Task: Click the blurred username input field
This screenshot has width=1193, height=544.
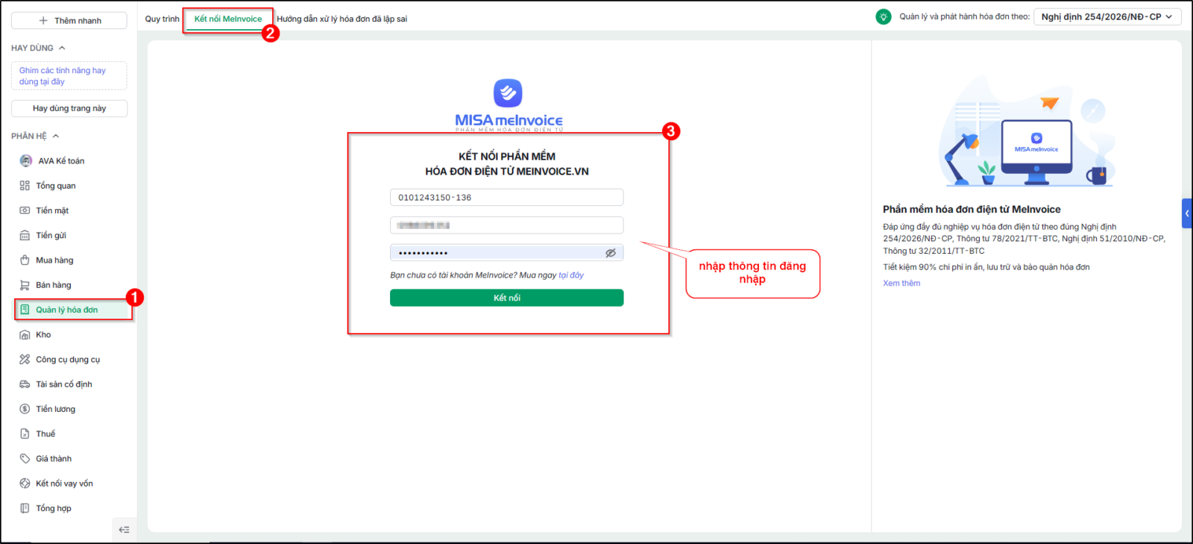Action: pos(507,225)
